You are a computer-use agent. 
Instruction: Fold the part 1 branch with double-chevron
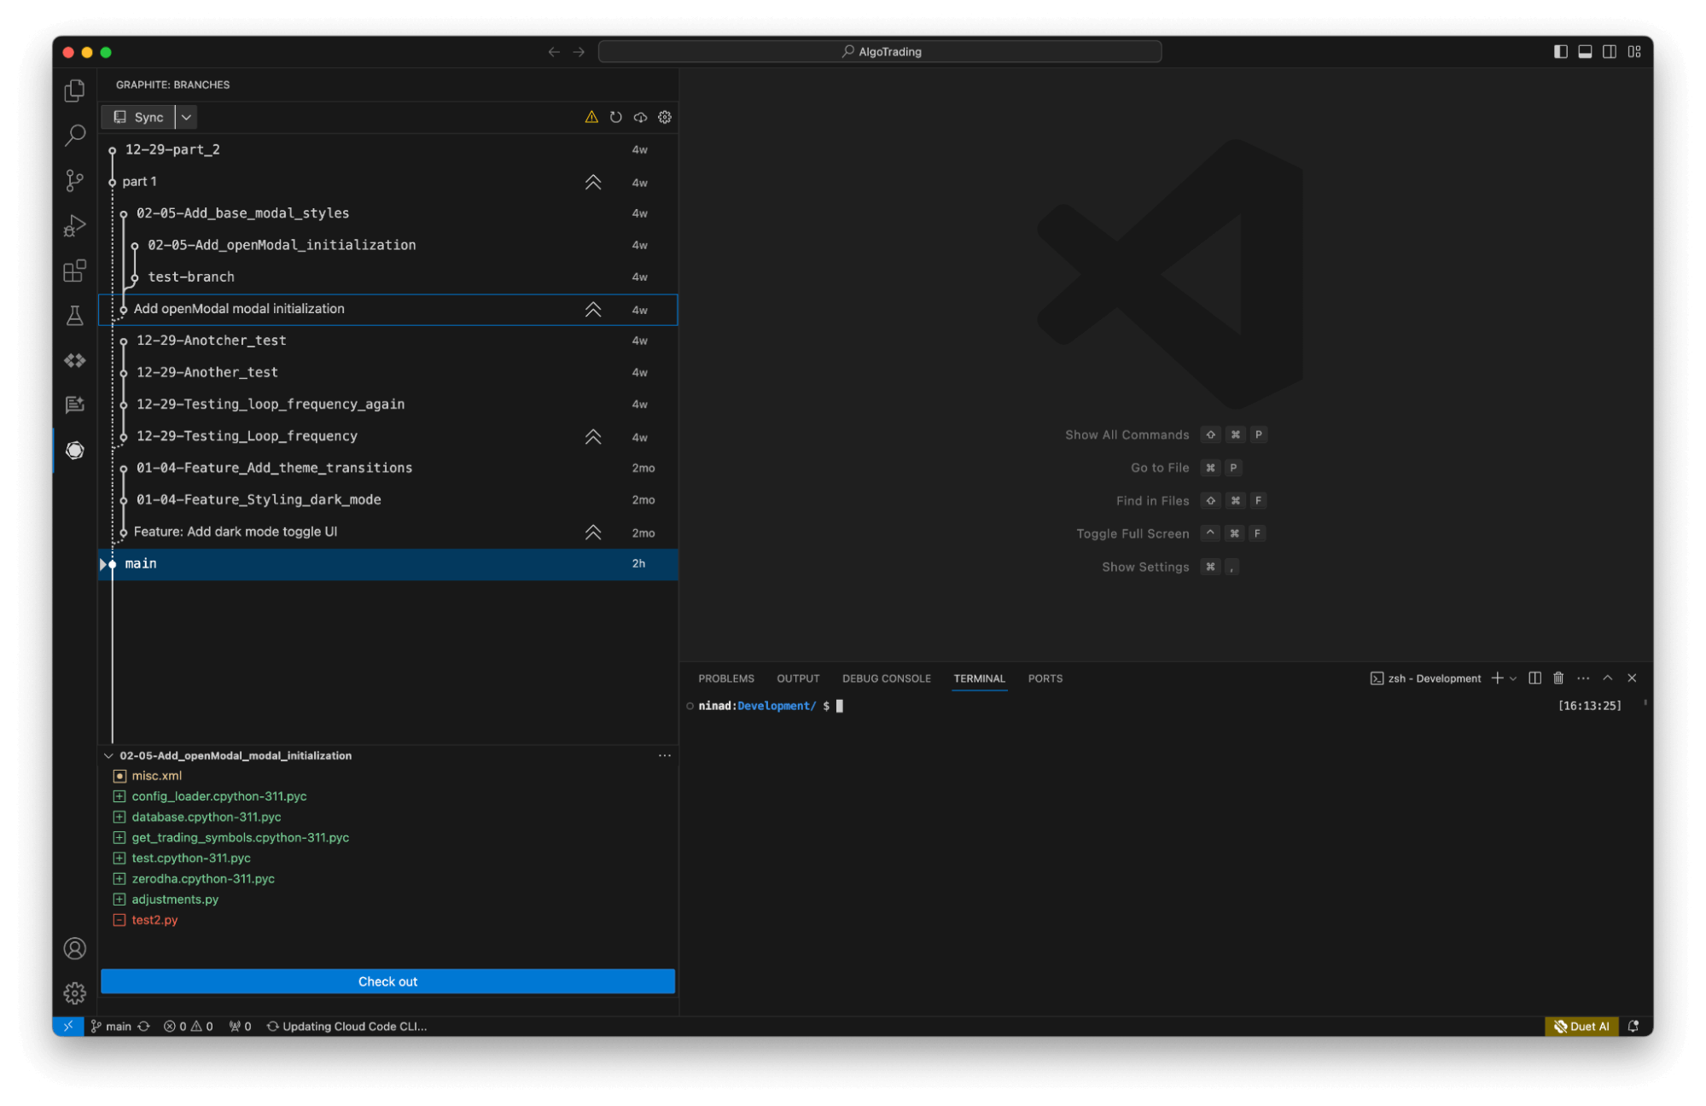click(x=593, y=181)
